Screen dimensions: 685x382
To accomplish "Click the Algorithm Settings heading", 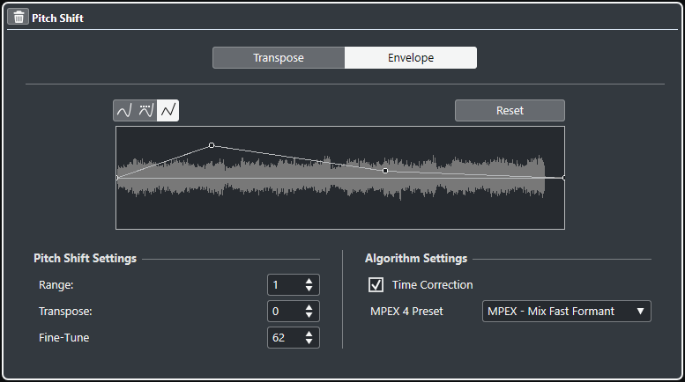I will 416,258.
